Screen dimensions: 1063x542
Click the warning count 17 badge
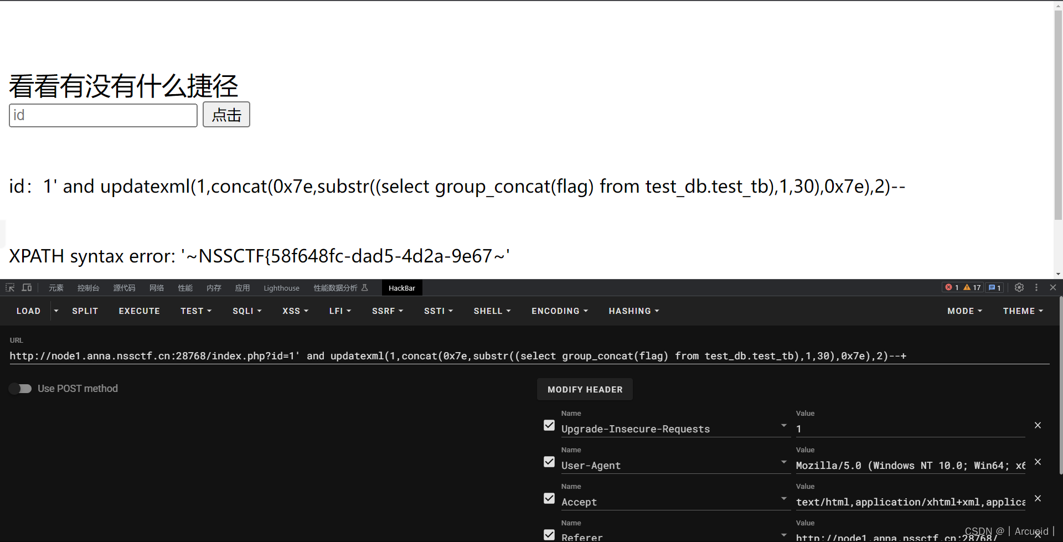[972, 287]
